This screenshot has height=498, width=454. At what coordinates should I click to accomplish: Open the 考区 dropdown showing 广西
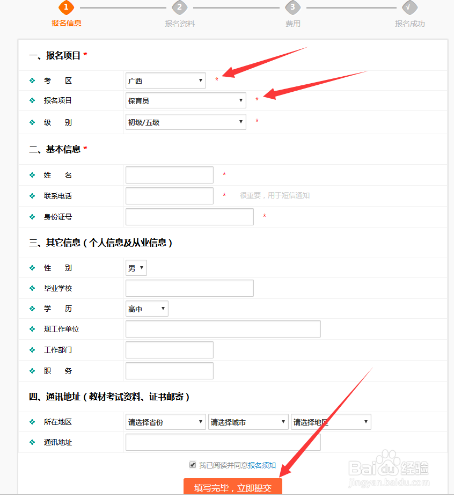[165, 80]
